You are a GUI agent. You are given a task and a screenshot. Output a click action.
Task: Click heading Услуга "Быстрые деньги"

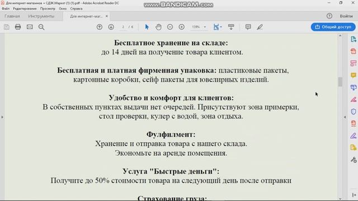point(171,171)
